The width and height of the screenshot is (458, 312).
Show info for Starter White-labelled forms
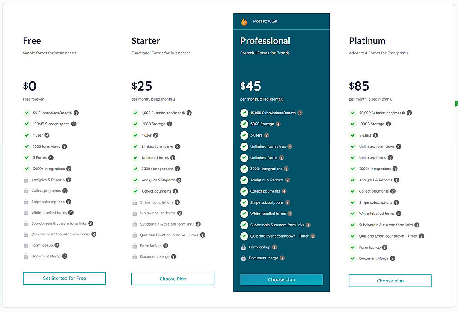180,213
